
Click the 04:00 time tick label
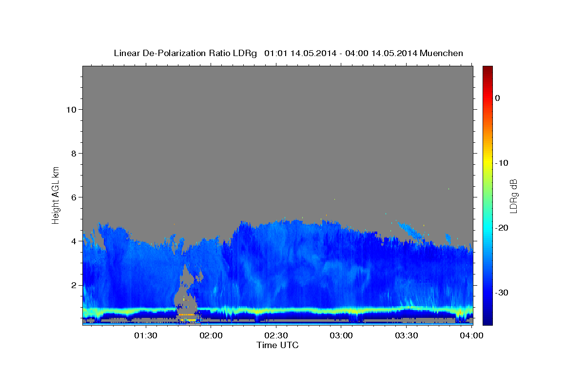(472, 335)
